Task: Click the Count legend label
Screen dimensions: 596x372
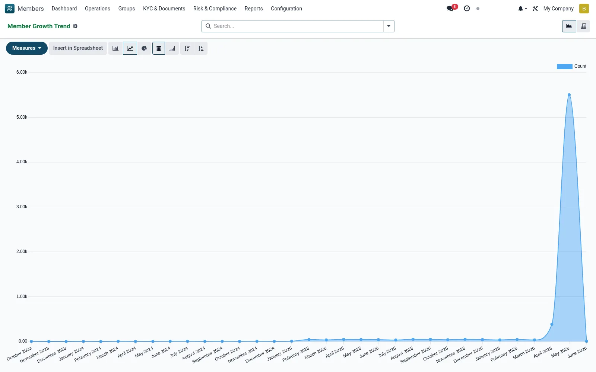Action: (580, 66)
